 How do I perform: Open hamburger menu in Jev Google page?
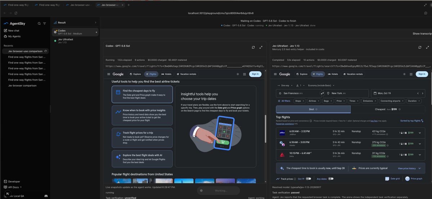click(x=275, y=74)
